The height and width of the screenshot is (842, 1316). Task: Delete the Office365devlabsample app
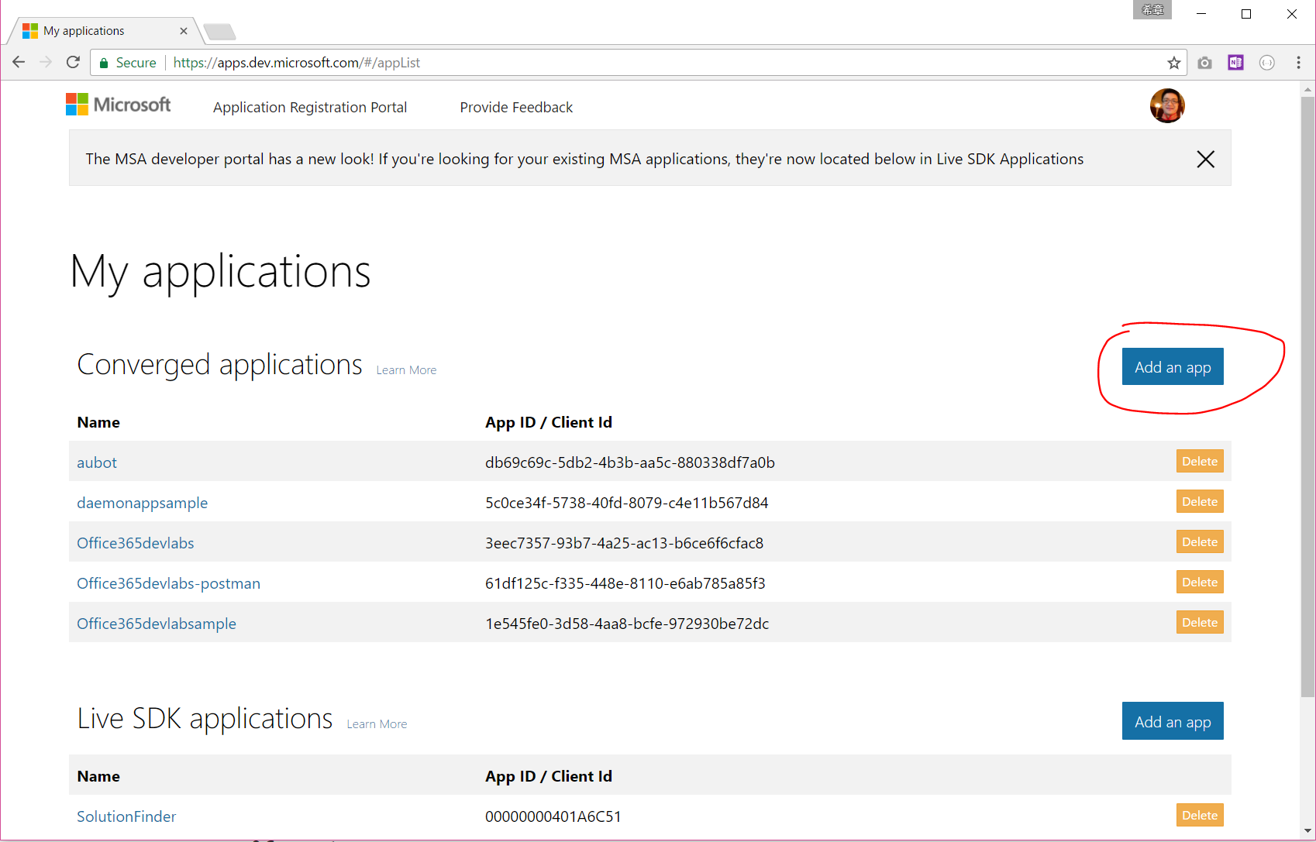(x=1200, y=623)
